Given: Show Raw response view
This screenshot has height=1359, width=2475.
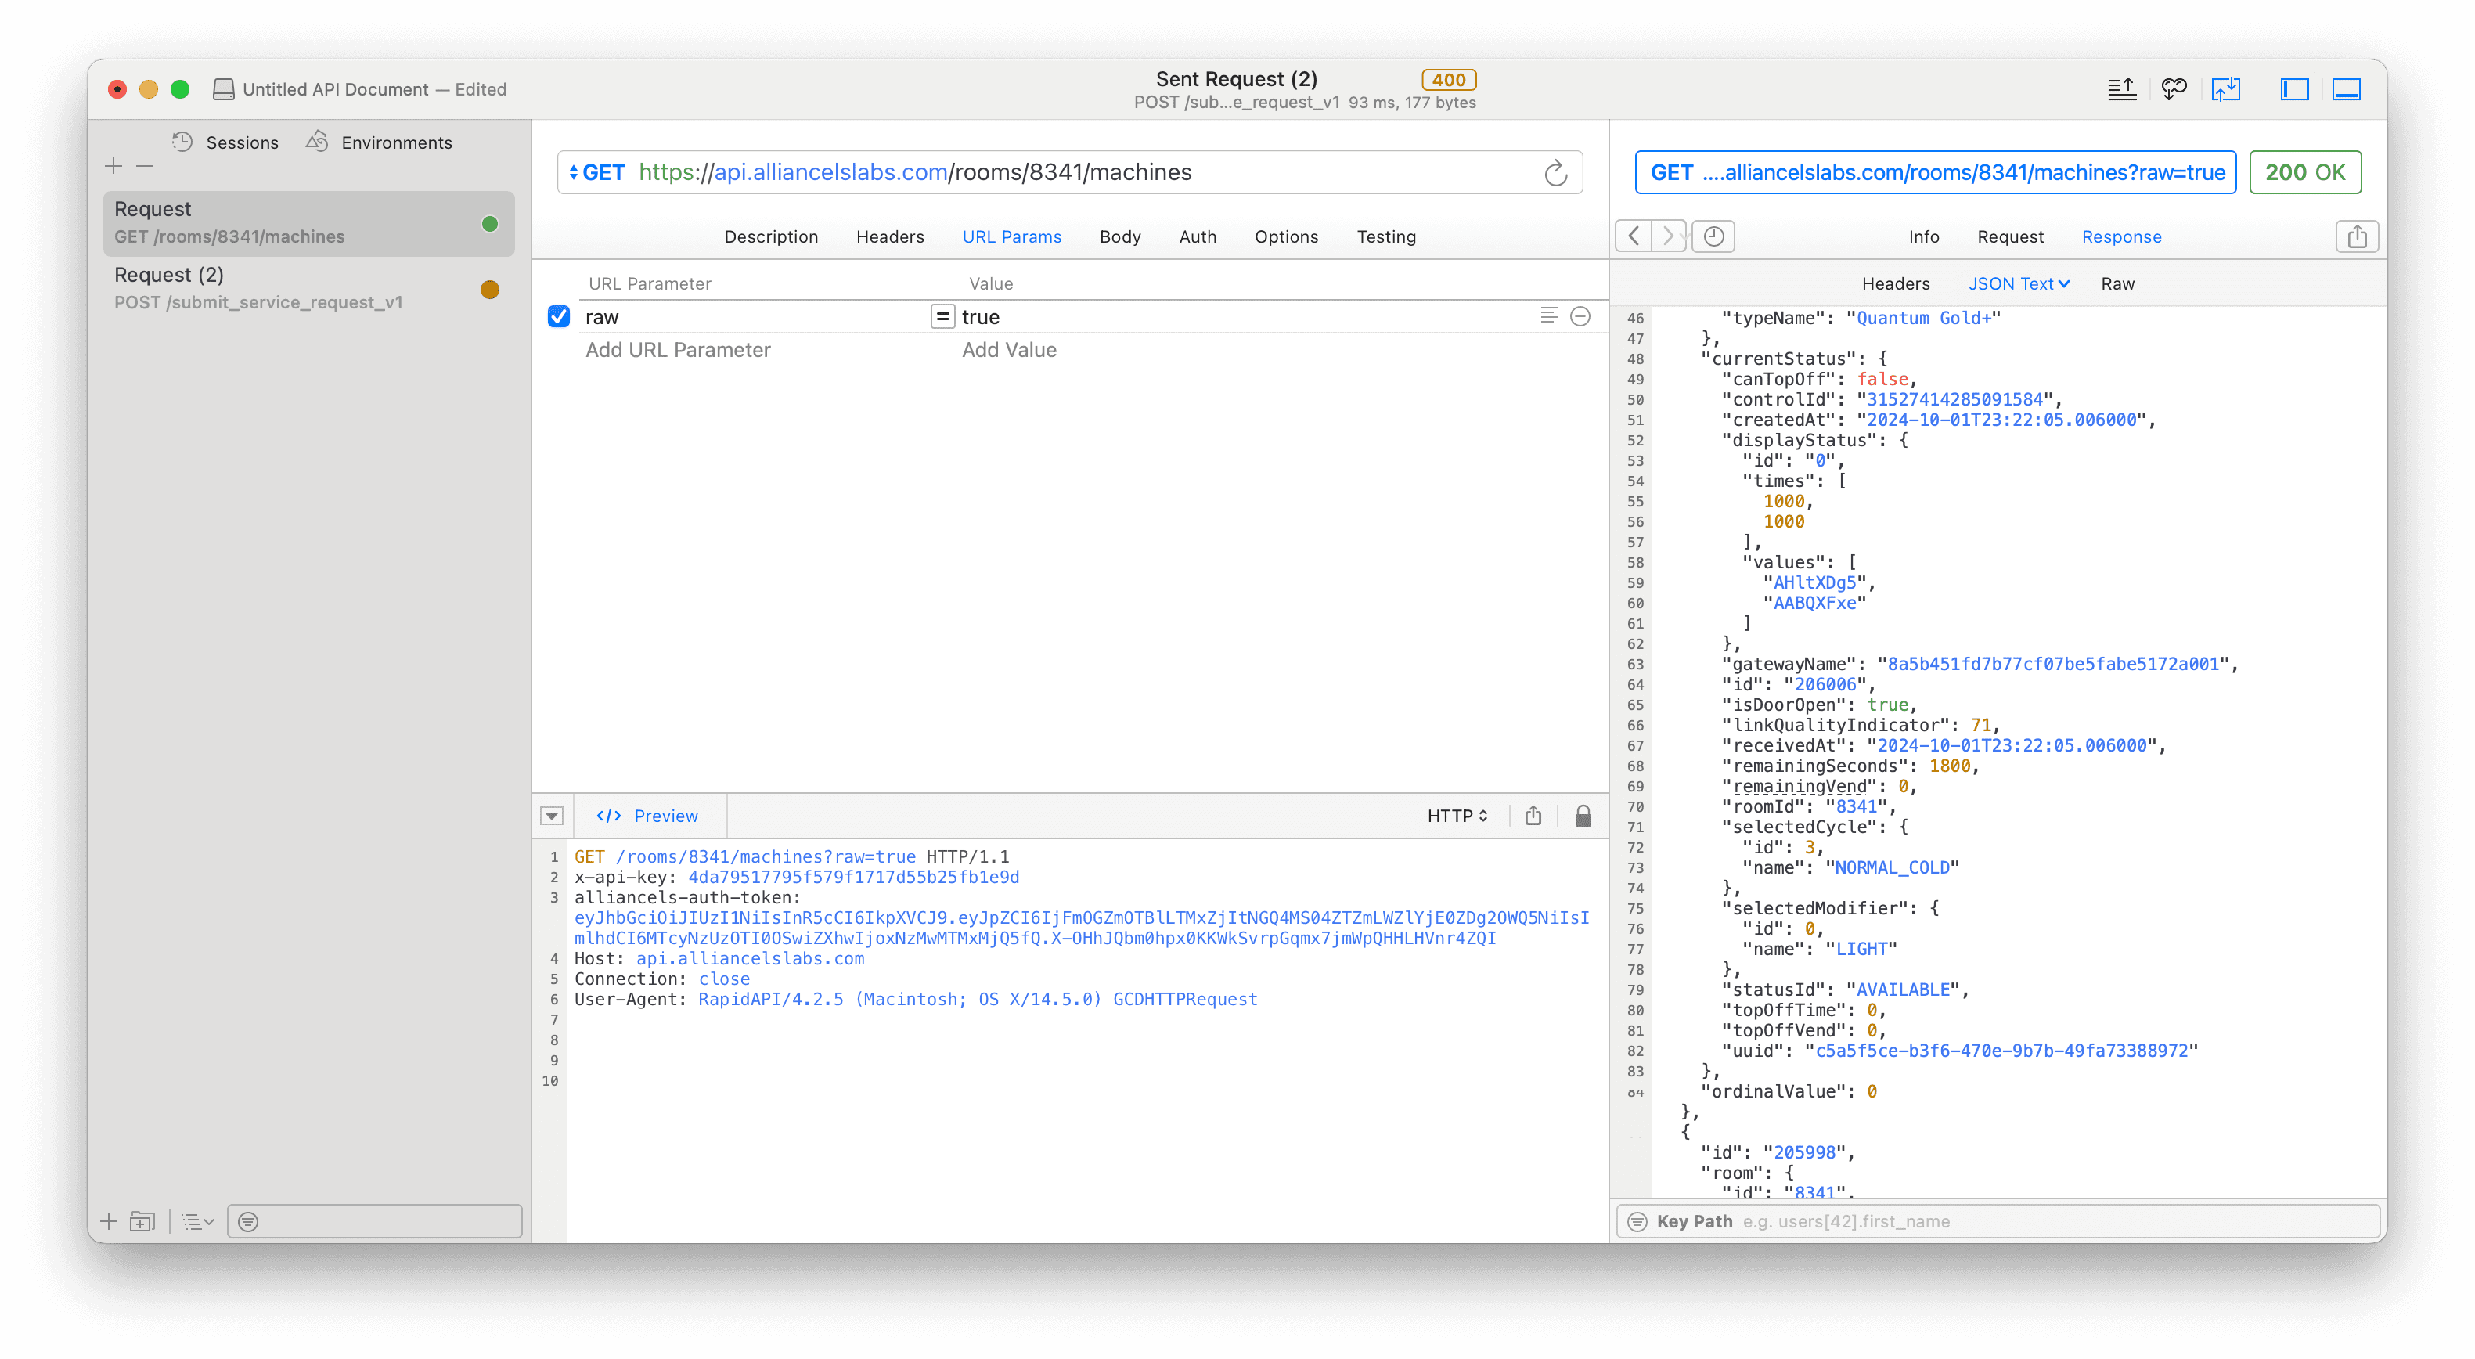Looking at the screenshot, I should tap(2117, 283).
